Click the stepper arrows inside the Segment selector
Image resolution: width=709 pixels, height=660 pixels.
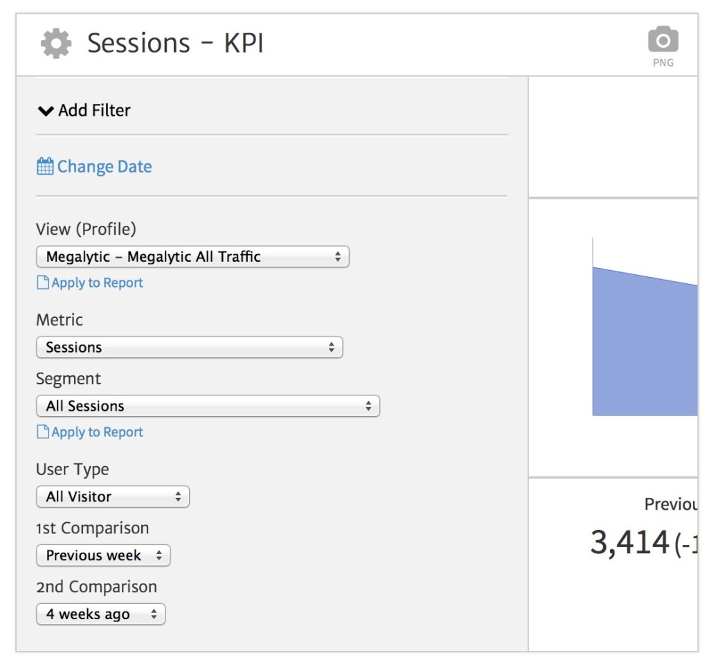368,406
